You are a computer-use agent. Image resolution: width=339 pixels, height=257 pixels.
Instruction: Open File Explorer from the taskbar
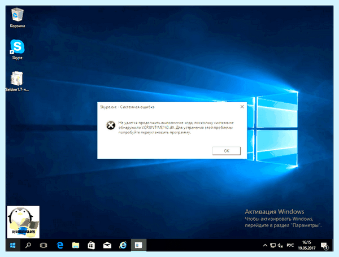[x=76, y=245]
